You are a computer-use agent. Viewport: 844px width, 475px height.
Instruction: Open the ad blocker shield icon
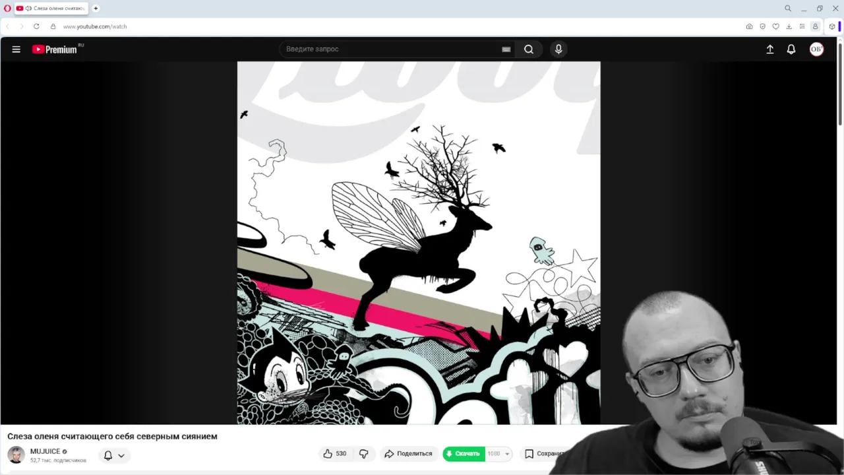(762, 26)
